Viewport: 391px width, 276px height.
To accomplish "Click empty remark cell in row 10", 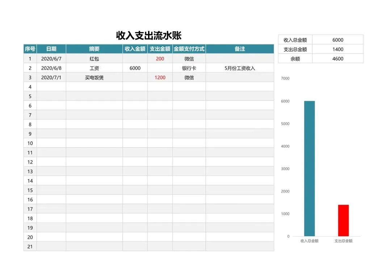I will click(240, 143).
